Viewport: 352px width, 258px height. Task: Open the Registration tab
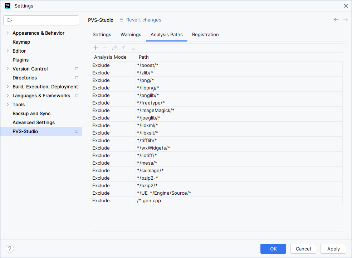(x=205, y=34)
